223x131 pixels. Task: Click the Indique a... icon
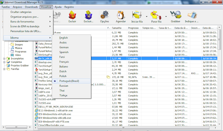click(x=192, y=15)
